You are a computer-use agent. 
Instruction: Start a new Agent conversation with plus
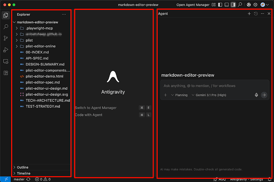point(249,13)
